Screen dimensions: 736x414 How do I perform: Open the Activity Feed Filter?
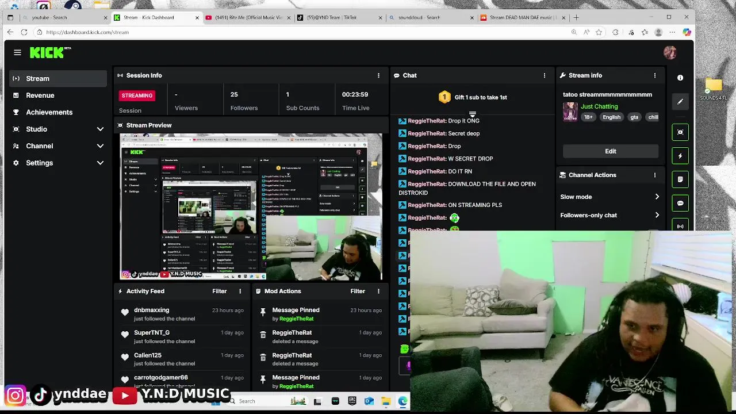220,291
